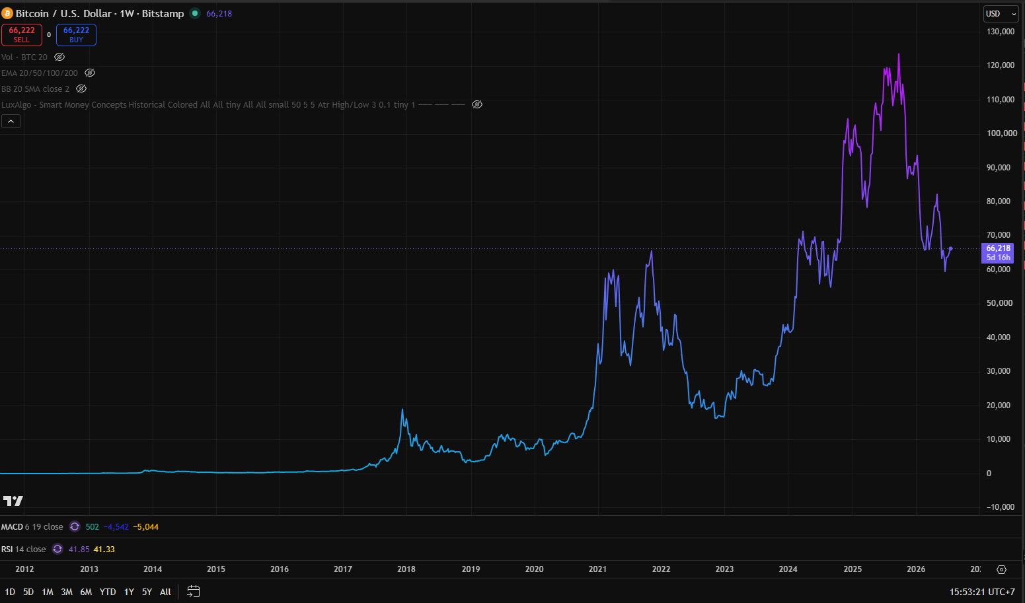
Task: Select the MACD 6 19 close legend
Action: point(32,526)
